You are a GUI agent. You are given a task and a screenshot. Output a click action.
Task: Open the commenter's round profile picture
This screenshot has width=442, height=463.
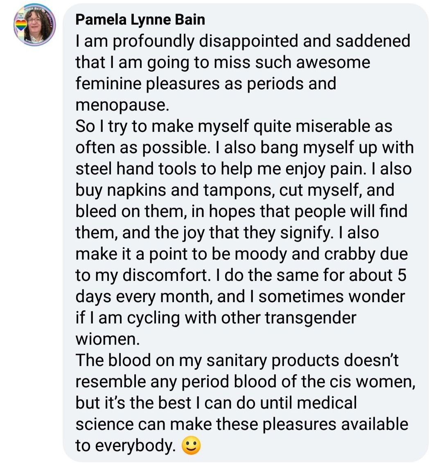pos(35,25)
